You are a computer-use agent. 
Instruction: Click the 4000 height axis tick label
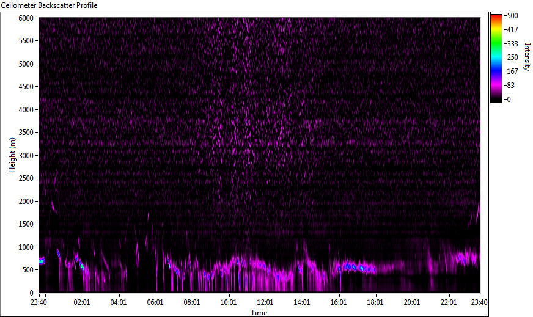tap(26, 110)
